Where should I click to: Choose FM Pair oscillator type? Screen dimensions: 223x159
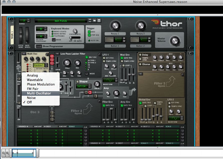40,89
